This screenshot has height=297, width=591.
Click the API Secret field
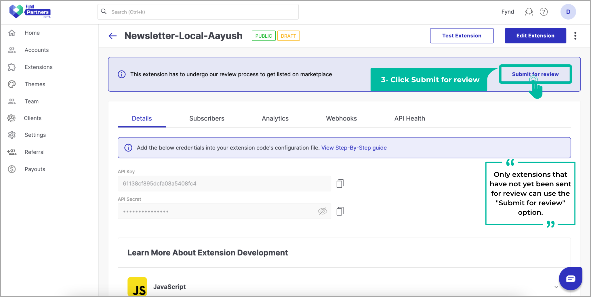point(224,211)
